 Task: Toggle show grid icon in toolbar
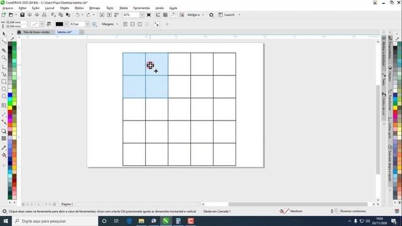pos(165,15)
